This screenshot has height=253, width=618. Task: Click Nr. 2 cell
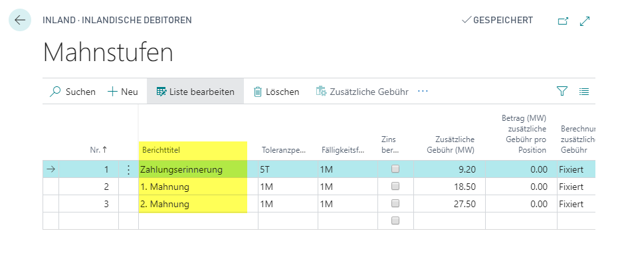click(88, 187)
